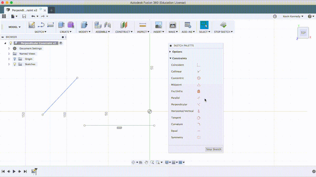Click the New Component assemble icon
The height and width of the screenshot is (177, 316).
(x=98, y=25)
